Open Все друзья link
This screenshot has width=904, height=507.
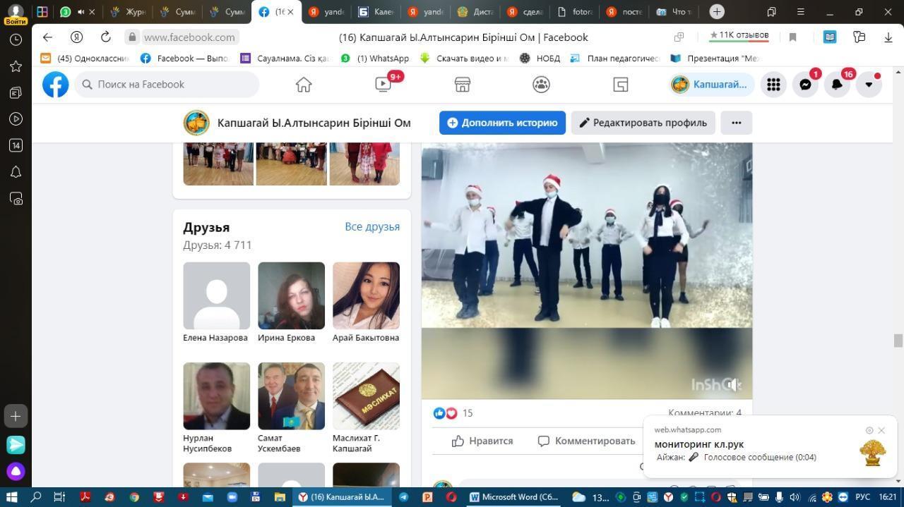[x=372, y=226]
